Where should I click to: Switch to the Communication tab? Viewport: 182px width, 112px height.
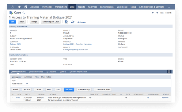click(x=18, y=72)
